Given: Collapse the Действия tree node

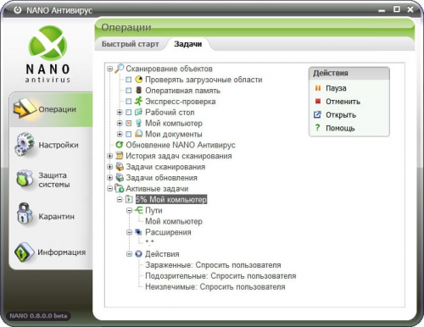Looking at the screenshot, I should point(129,254).
